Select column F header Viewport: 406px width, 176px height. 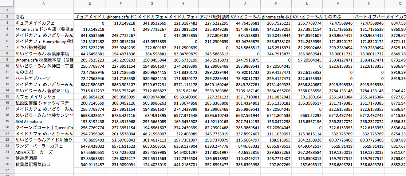[x=120, y=4]
